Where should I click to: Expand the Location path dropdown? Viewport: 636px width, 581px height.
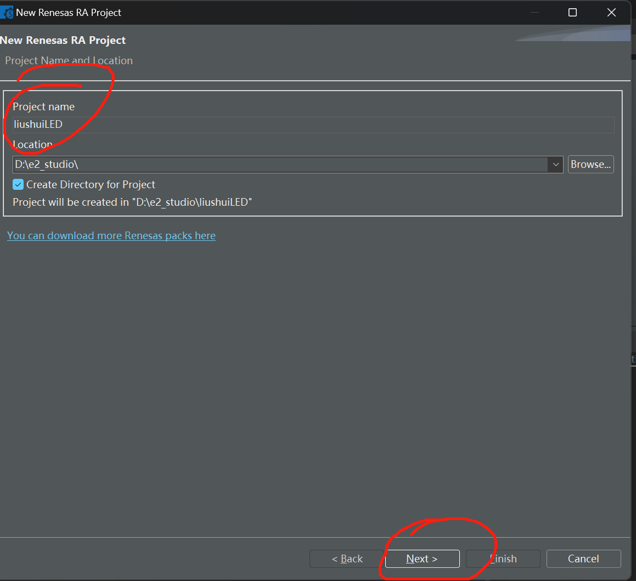pyautogui.click(x=556, y=165)
